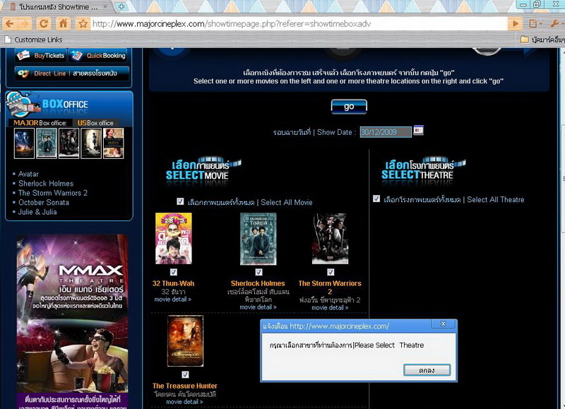Open the Julie & Julia link
Screen dimensions: 565x409
pyautogui.click(x=37, y=212)
